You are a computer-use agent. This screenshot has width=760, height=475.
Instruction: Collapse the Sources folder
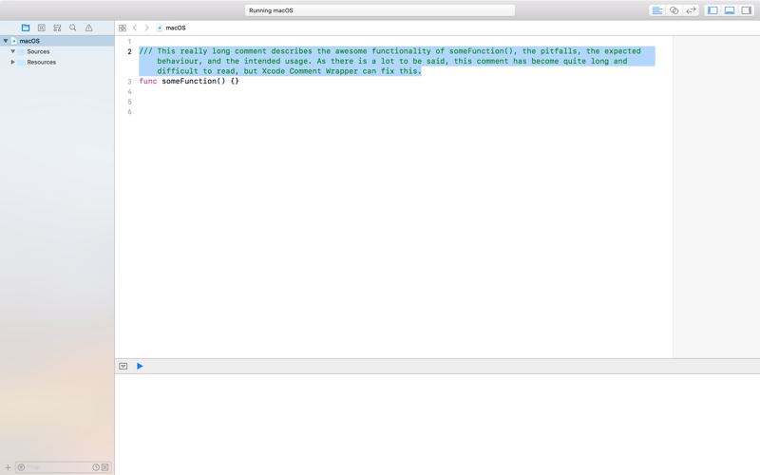coord(13,51)
